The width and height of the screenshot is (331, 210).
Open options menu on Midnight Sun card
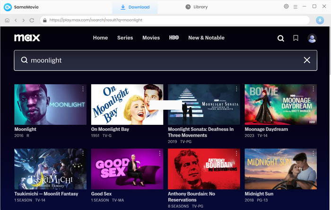pos(313,153)
